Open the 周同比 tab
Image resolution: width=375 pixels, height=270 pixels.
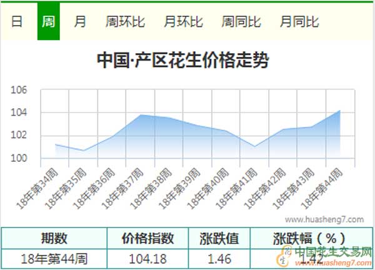[241, 22]
